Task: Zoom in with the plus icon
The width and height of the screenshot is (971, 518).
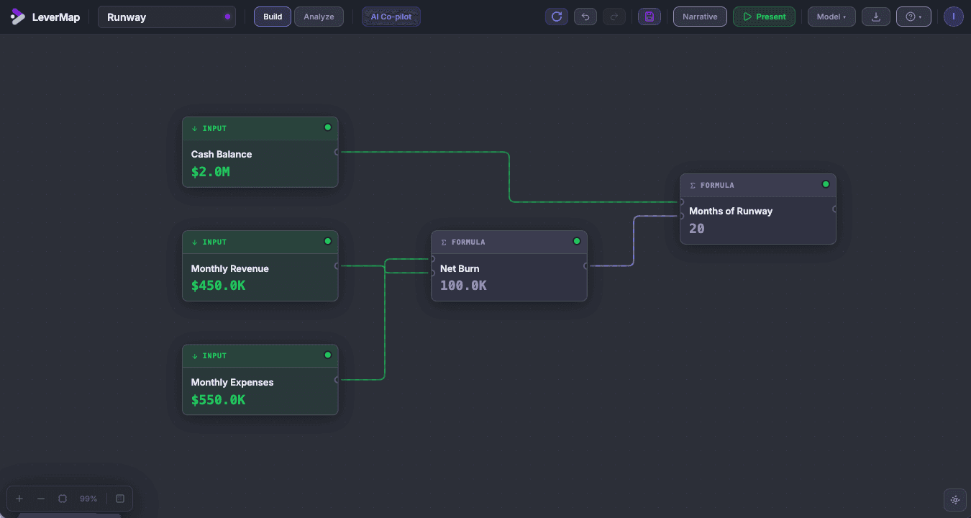Action: coord(19,498)
